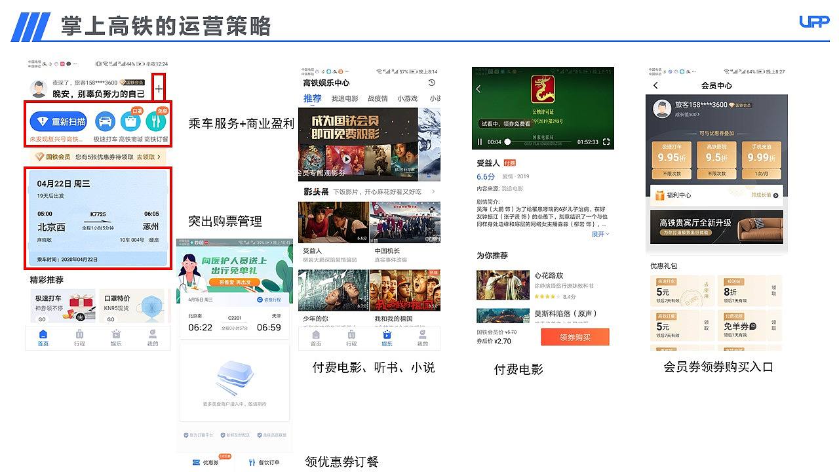The image size is (839, 472).
Task: Tap the 试看中，领券免费看 trial prompt
Action: click(x=507, y=124)
